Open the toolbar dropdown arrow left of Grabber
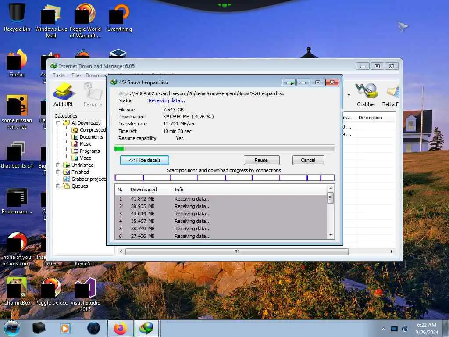 pos(349,95)
